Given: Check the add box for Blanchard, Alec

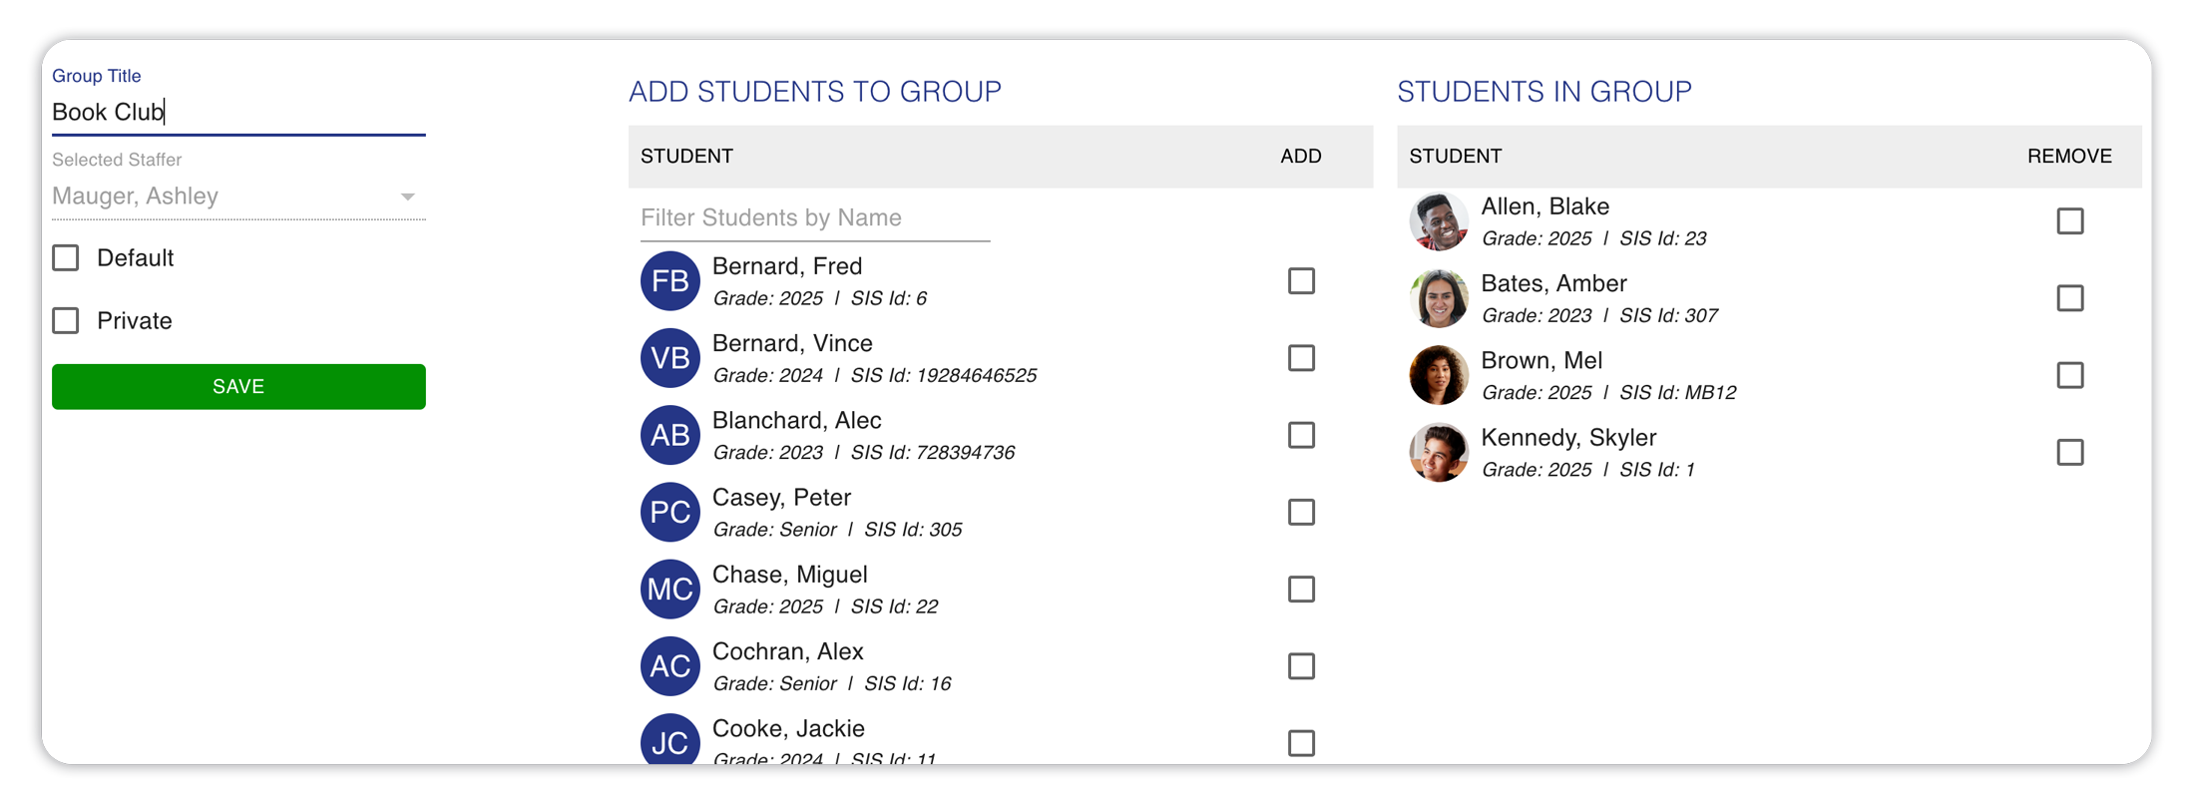Looking at the screenshot, I should point(1301,435).
